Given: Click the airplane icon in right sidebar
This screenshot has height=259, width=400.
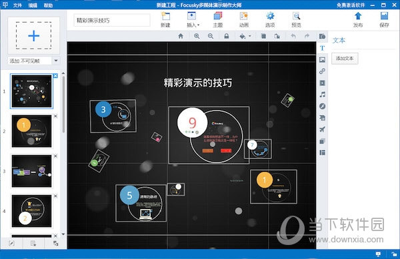Looking at the screenshot, I should 322,129.
